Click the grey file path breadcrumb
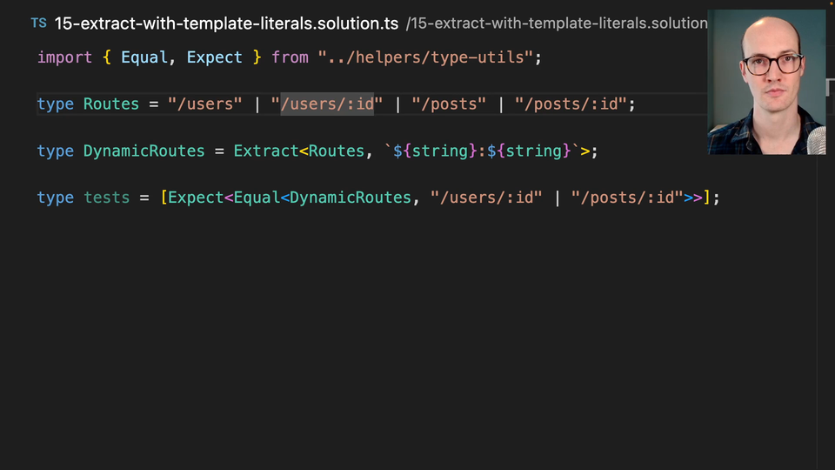Screen dimensions: 835x470 (557, 23)
